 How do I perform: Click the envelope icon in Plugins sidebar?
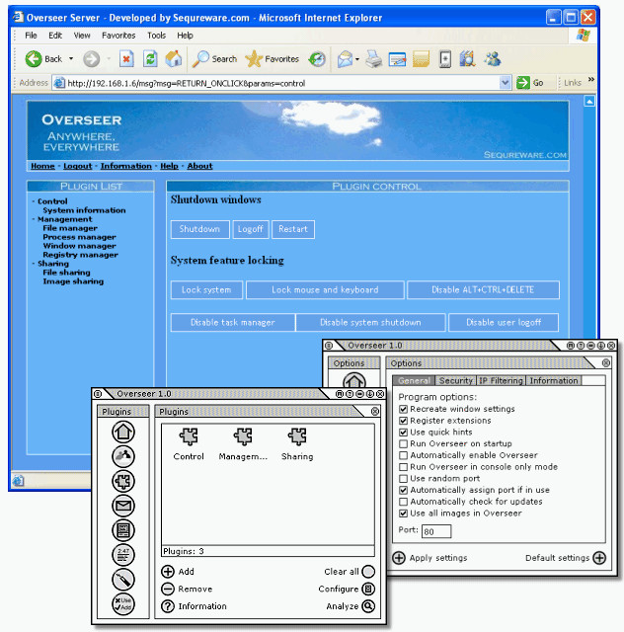[x=123, y=506]
